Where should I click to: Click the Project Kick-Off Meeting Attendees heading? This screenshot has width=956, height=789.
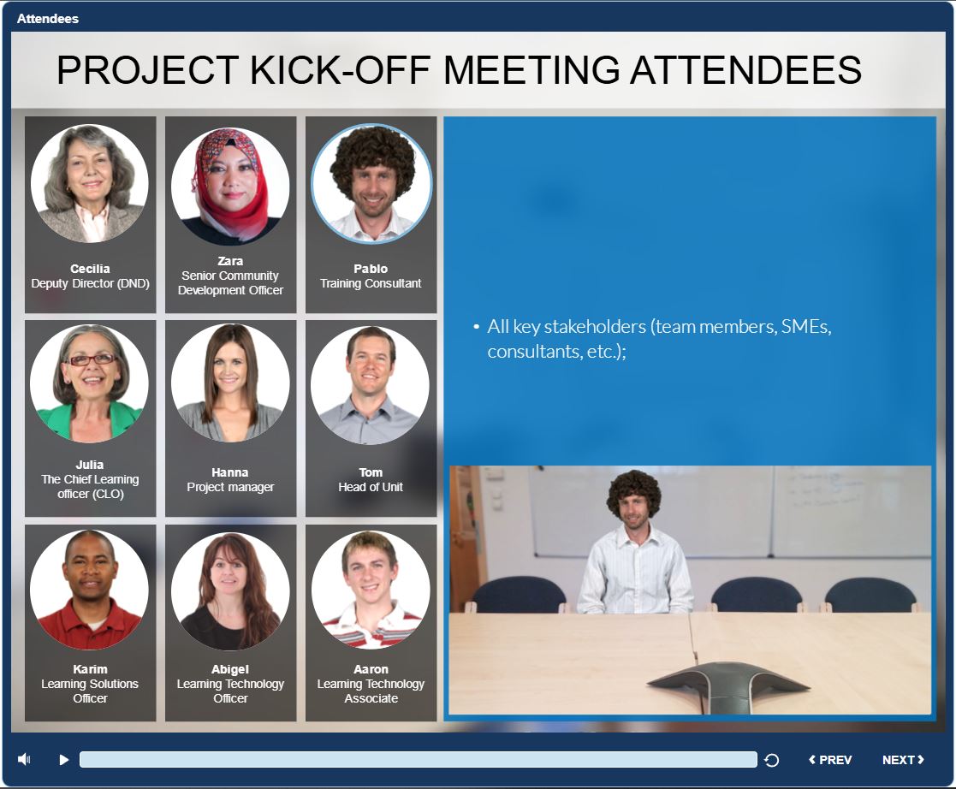coord(459,70)
